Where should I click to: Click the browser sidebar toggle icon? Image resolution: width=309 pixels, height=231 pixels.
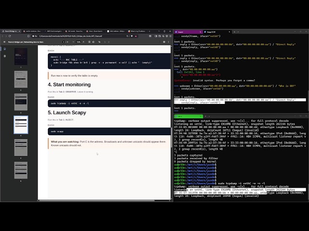pyautogui.click(x=156, y=36)
